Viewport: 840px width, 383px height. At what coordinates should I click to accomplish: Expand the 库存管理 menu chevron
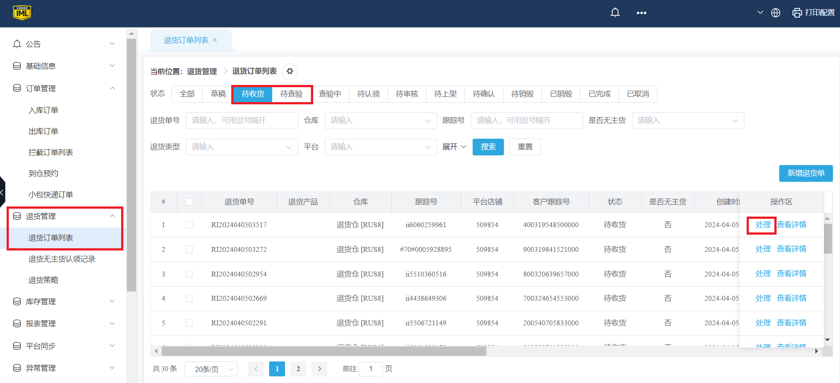112,301
